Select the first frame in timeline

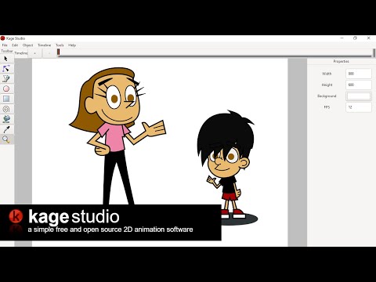tap(59, 52)
